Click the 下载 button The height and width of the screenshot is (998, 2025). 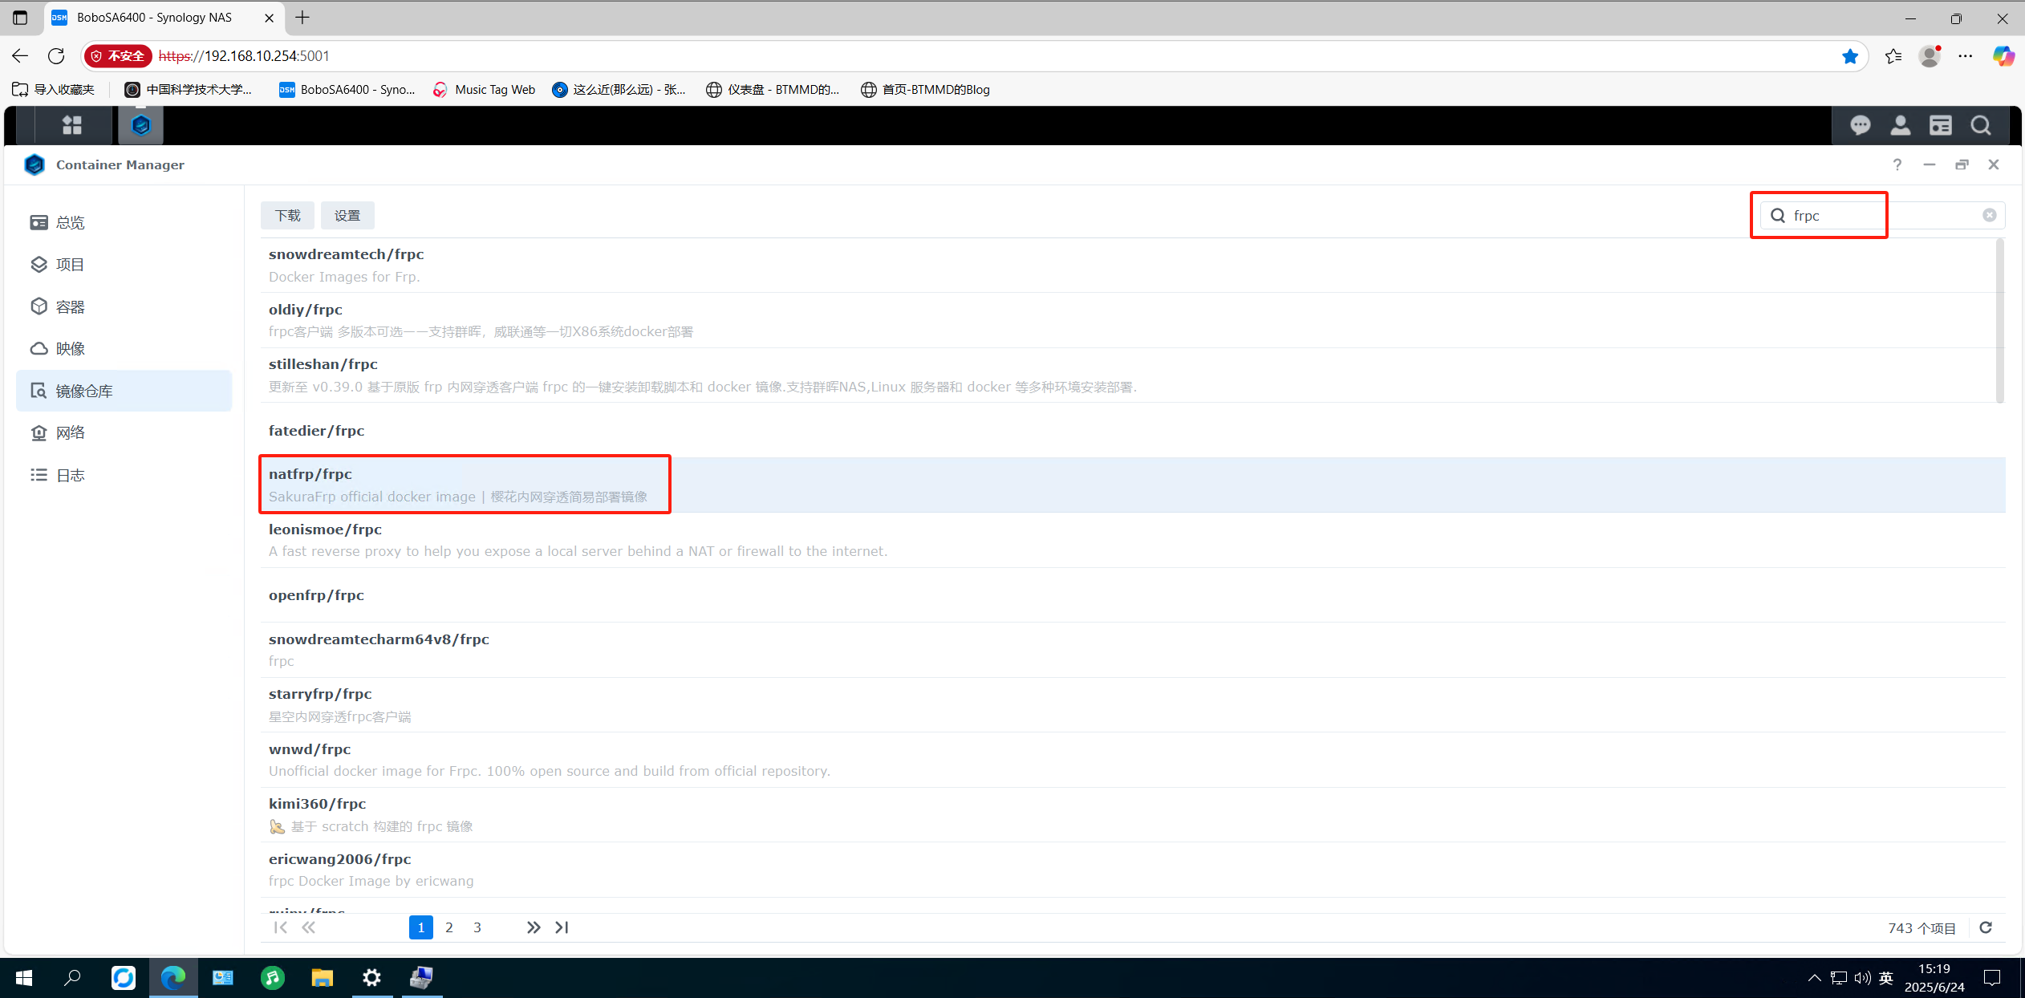(x=287, y=216)
